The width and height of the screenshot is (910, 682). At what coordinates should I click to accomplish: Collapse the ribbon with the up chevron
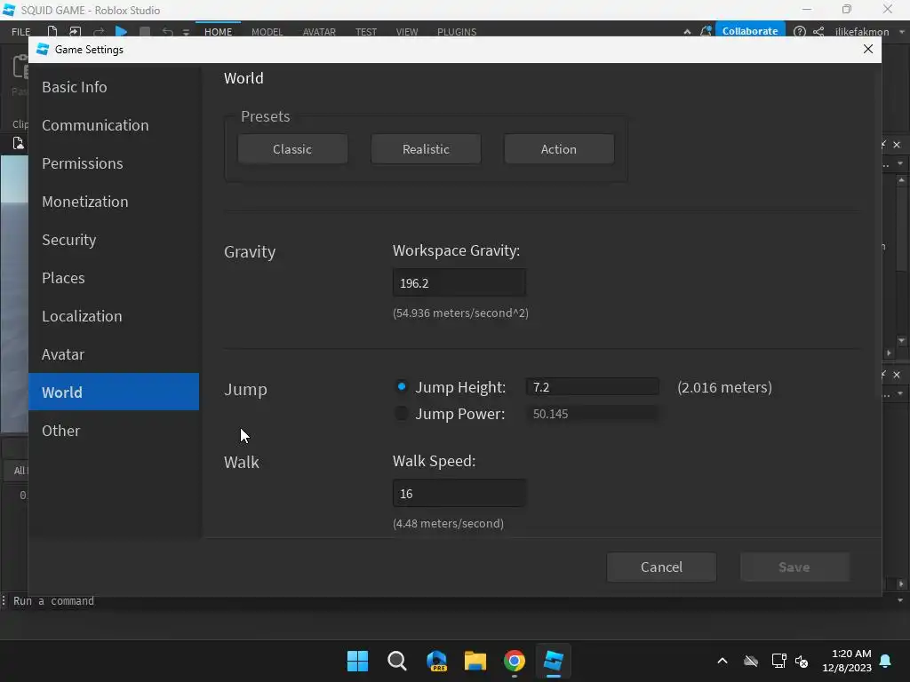pyautogui.click(x=687, y=32)
